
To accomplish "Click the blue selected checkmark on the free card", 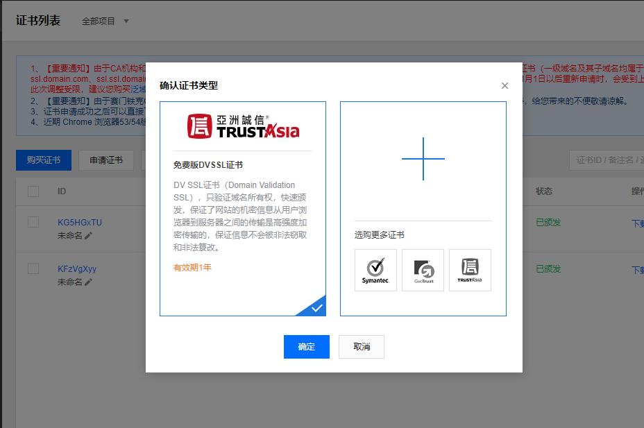I will [x=316, y=308].
